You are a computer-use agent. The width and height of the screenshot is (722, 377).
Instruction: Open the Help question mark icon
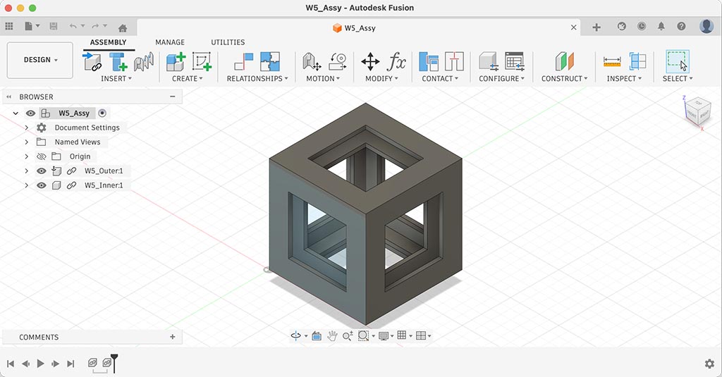coord(681,26)
